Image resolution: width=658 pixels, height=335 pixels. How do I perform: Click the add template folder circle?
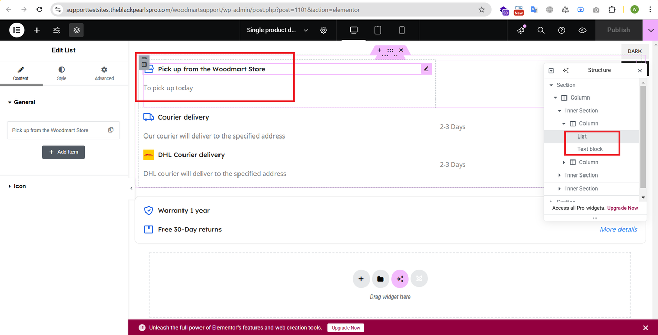point(380,279)
